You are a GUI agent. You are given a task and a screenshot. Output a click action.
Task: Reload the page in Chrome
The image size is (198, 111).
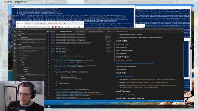tap(24, 27)
